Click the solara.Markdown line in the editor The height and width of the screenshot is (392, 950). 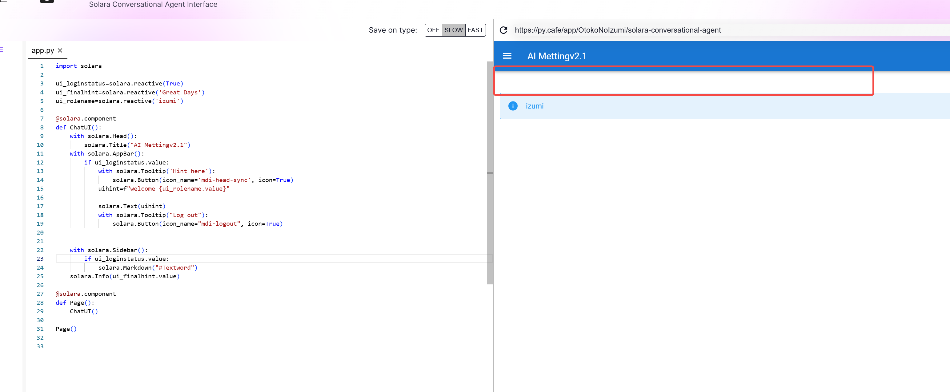[147, 267]
